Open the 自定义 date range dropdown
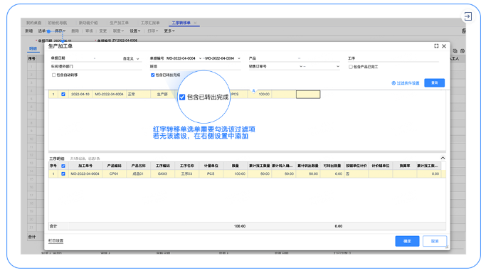This screenshot has height=273, width=486. tap(137, 58)
